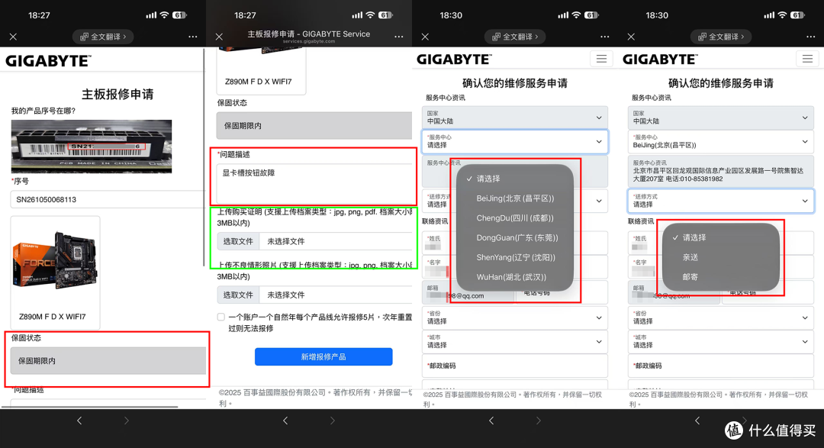Tap the serial number barcode sample photo
Viewport: 824px width, 448px height.
(x=92, y=147)
